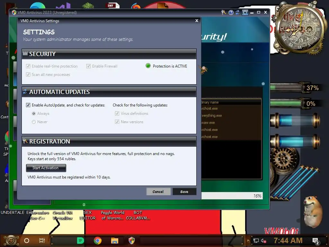Open File Explorer from the taskbar
The width and height of the screenshot is (329, 247).
115,241
